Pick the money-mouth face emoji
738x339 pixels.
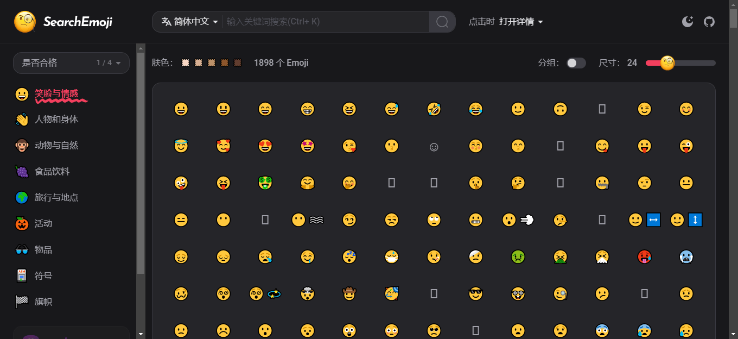coord(265,183)
